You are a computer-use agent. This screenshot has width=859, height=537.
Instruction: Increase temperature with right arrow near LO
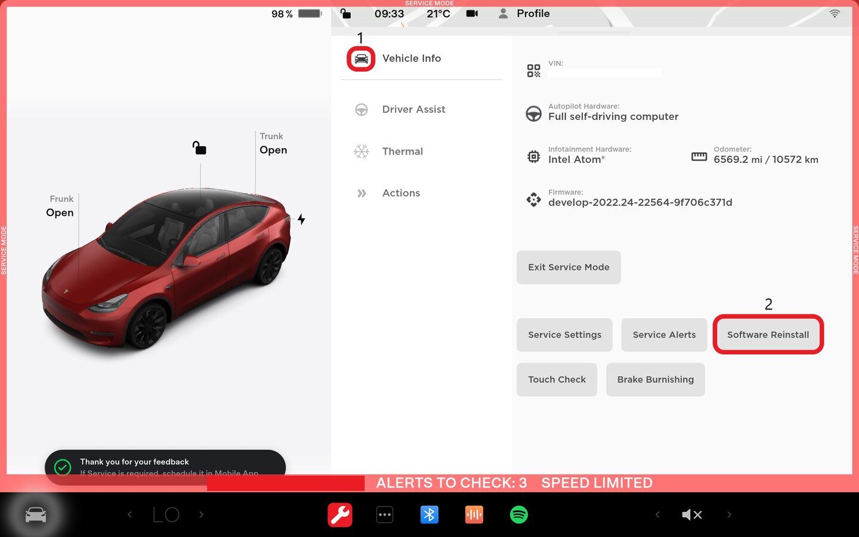(202, 514)
